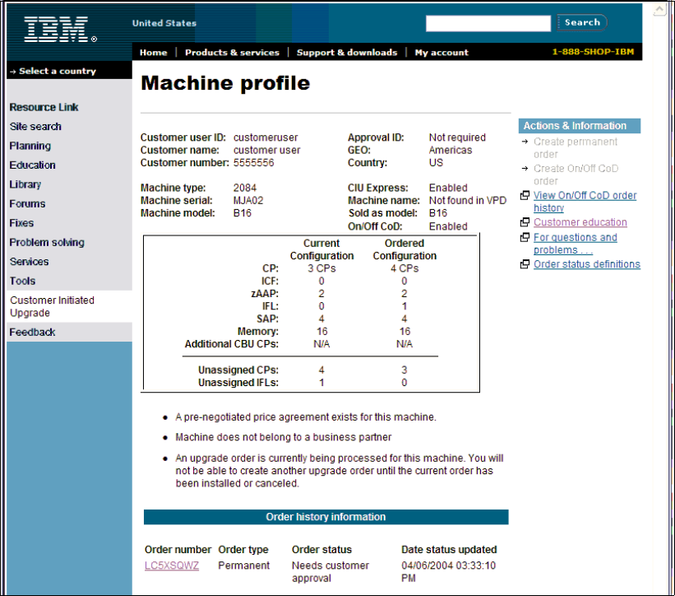The width and height of the screenshot is (675, 596).
Task: Open popup icon beside View On/Off CoD order history
Action: 525,195
